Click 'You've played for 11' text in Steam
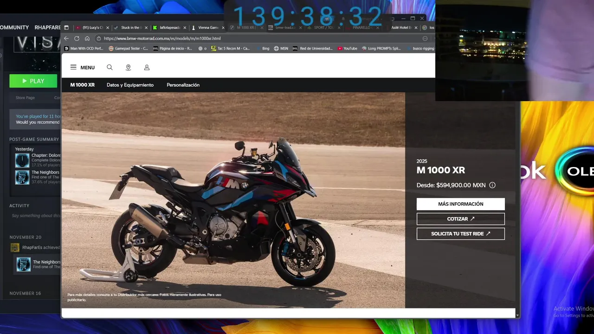 38,116
